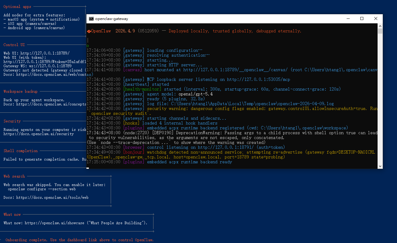Click the "Web search was skipped" message
This screenshot has height=243, width=397.
[x=55, y=185]
